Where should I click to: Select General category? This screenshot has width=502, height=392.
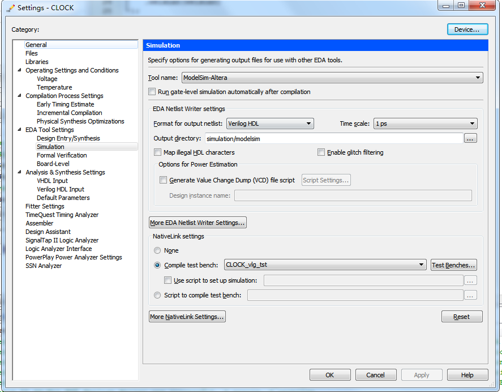click(x=36, y=45)
